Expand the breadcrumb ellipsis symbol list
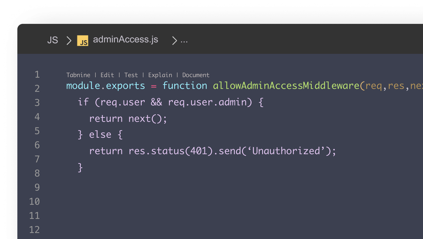 point(184,41)
